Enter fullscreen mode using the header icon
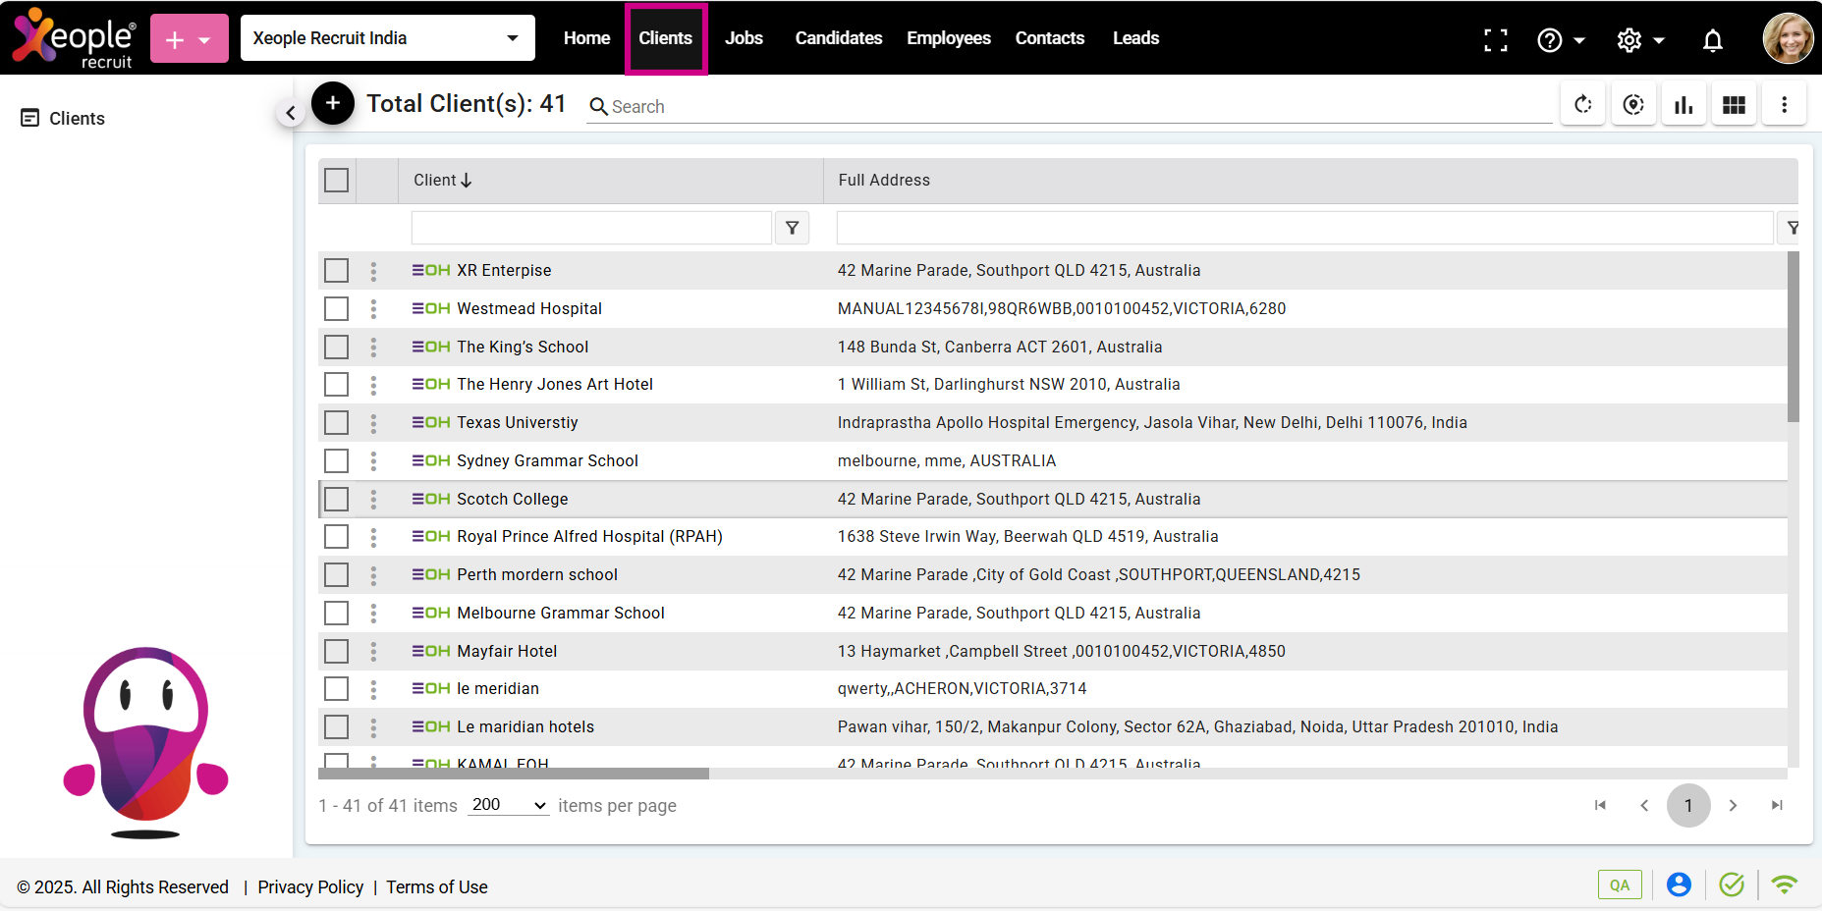Viewport: 1822px width, 911px height. tap(1495, 40)
